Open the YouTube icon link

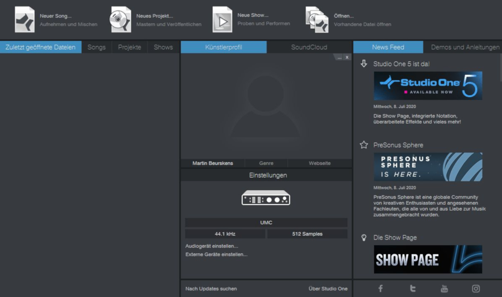click(444, 288)
